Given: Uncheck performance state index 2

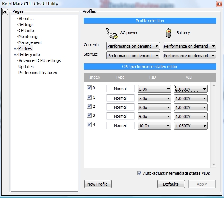Looking at the screenshot, I should pyautogui.click(x=89, y=106).
